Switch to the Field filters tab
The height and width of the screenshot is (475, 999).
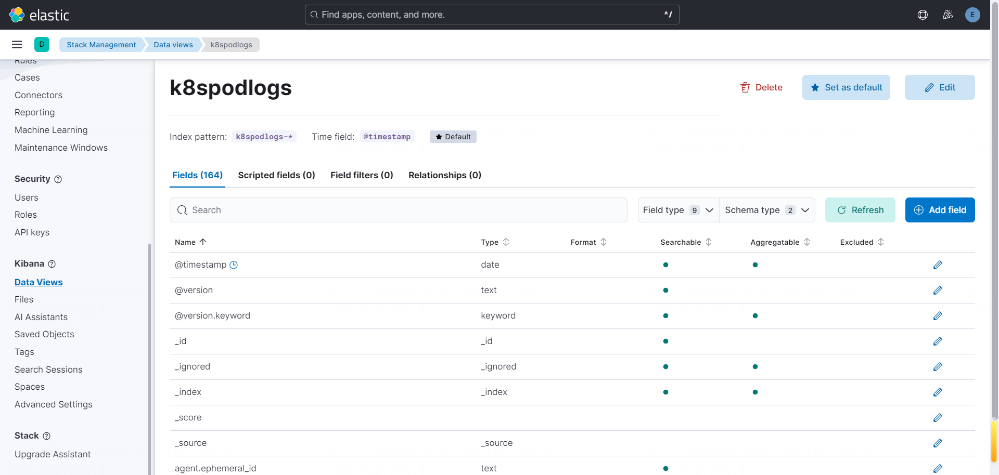362,175
